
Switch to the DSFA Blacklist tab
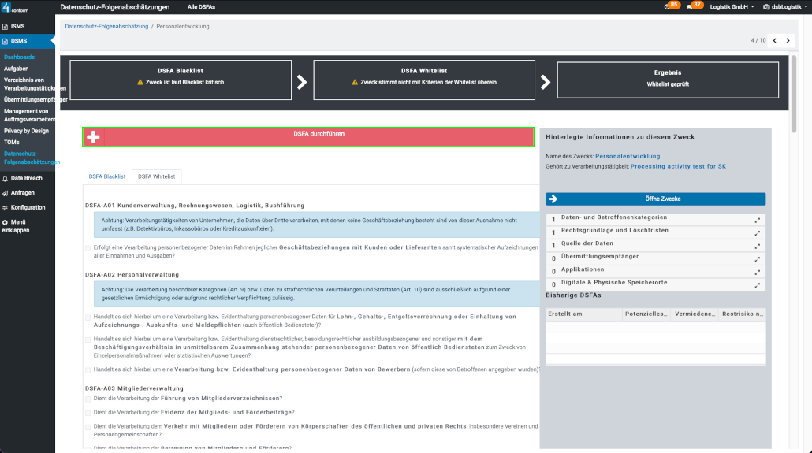106,176
